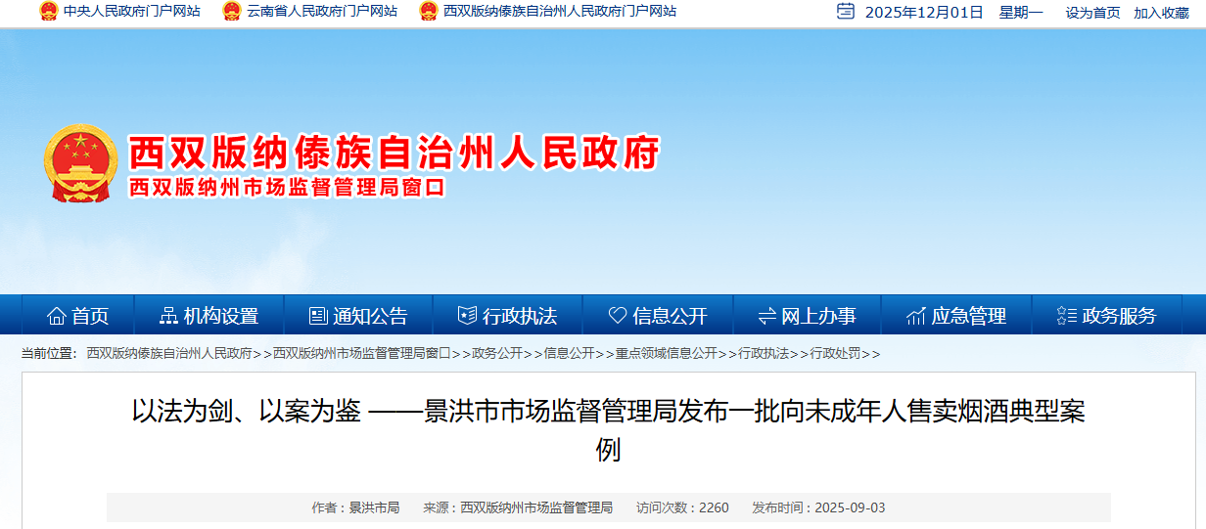Click the notice list icon beside 通知公告
The width and height of the screenshot is (1206, 529).
[x=318, y=316]
